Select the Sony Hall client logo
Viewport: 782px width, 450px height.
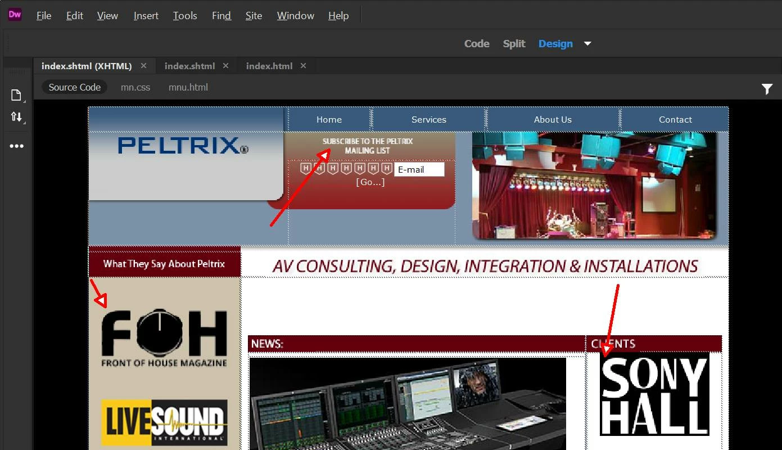[x=654, y=394]
